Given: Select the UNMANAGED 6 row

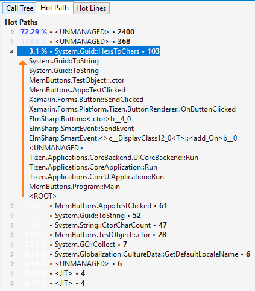Looking at the screenshot, I should point(74,264).
